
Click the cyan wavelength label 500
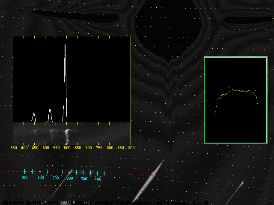click(84, 179)
